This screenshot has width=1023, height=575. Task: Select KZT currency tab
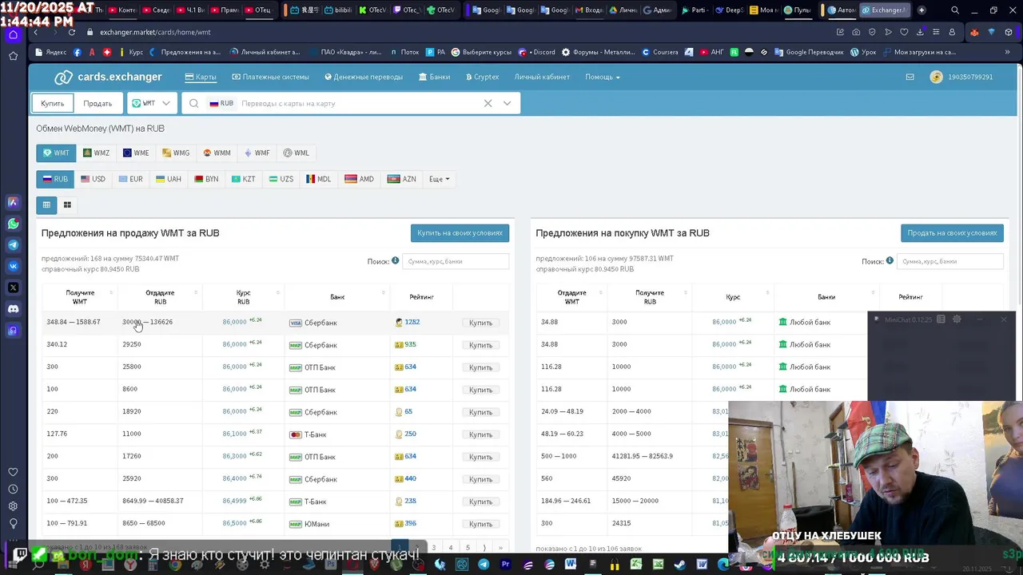coord(243,179)
